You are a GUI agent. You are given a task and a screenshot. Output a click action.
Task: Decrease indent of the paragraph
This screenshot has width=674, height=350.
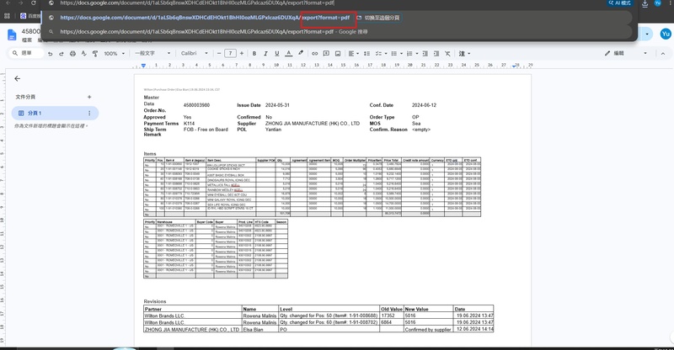[425, 53]
